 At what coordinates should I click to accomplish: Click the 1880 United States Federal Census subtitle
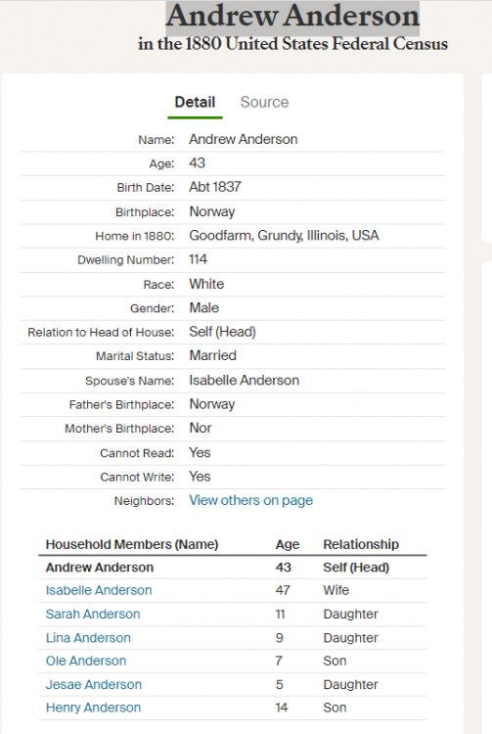coord(292,44)
